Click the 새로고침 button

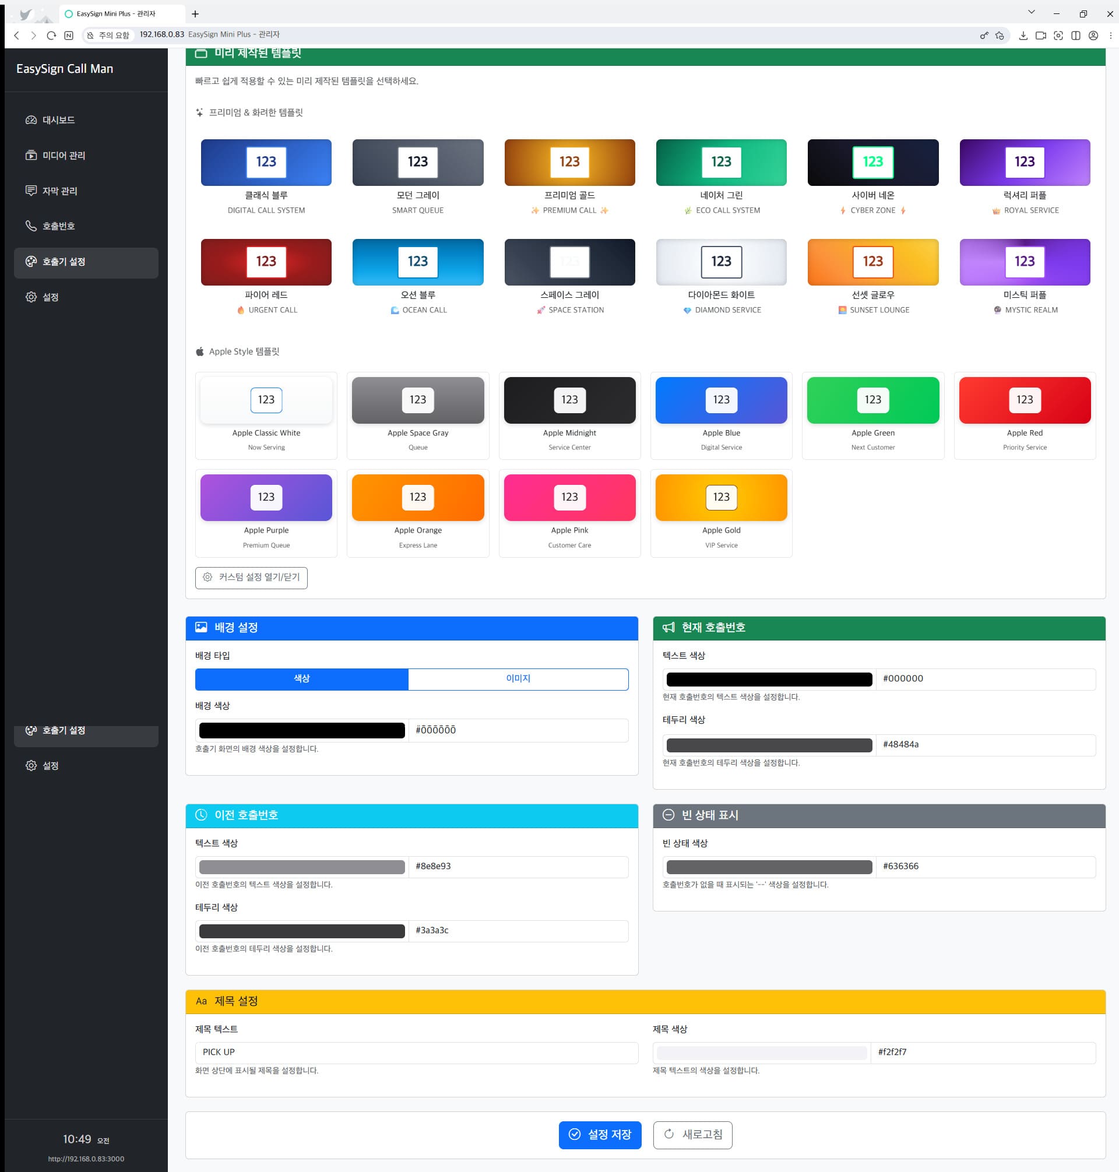point(692,1135)
